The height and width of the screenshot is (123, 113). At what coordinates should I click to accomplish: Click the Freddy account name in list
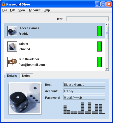[x=24, y=34]
